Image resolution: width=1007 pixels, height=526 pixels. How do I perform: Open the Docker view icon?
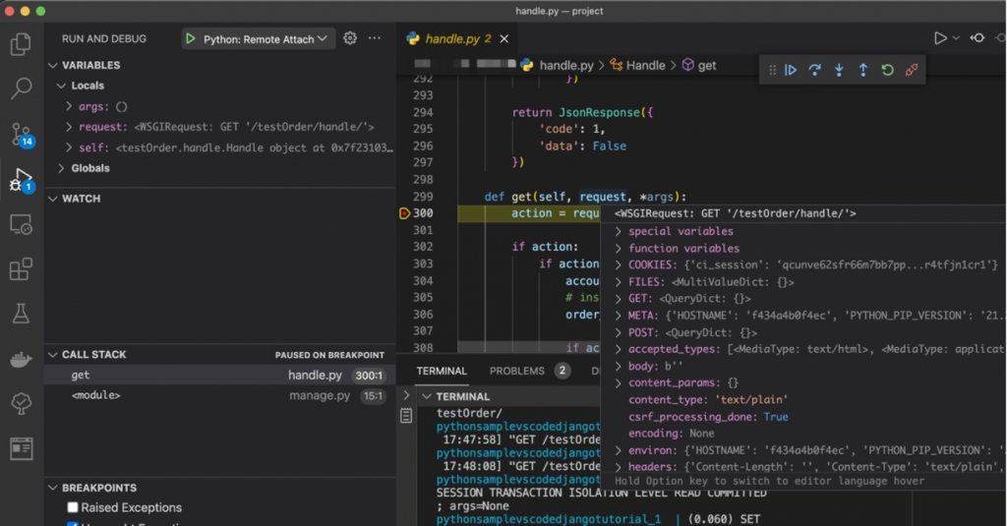pos(21,359)
